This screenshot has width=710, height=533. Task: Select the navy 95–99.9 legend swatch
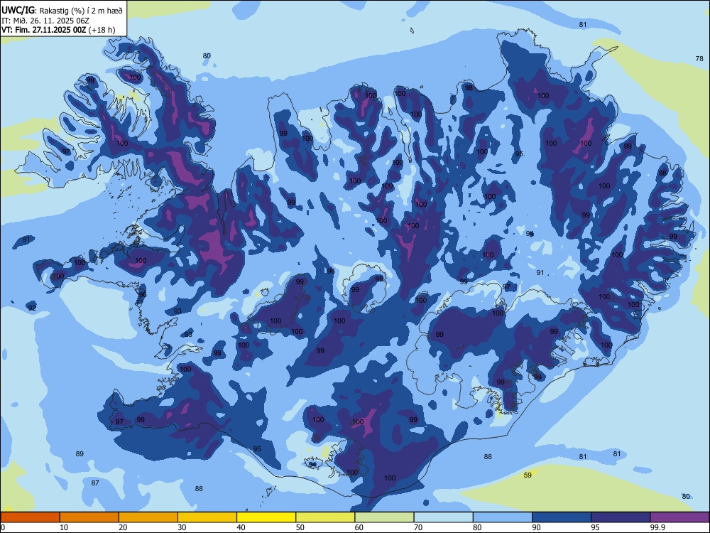click(621, 517)
